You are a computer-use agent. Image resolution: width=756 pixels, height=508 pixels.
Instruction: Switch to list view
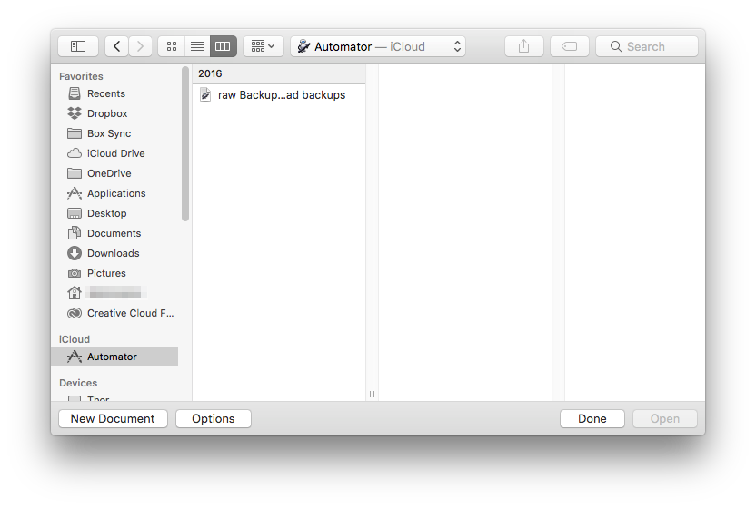(x=197, y=46)
